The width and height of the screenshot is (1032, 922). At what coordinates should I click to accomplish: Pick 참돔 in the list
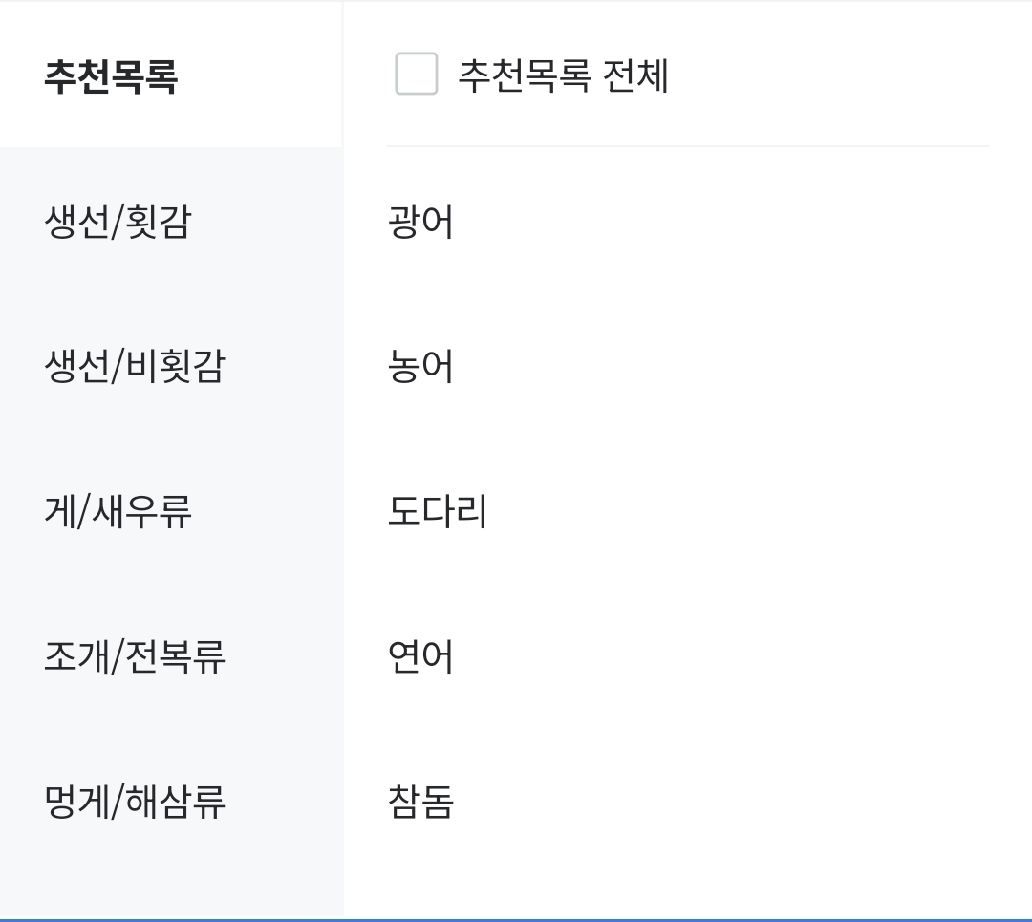420,802
